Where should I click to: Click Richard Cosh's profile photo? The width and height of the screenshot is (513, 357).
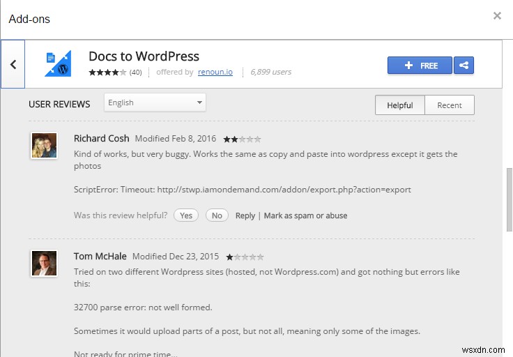[x=44, y=146]
